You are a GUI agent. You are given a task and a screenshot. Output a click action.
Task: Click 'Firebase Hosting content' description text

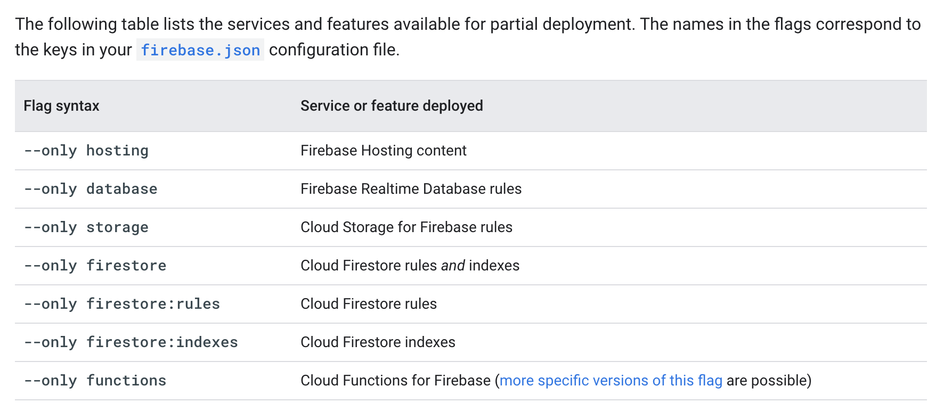click(383, 151)
